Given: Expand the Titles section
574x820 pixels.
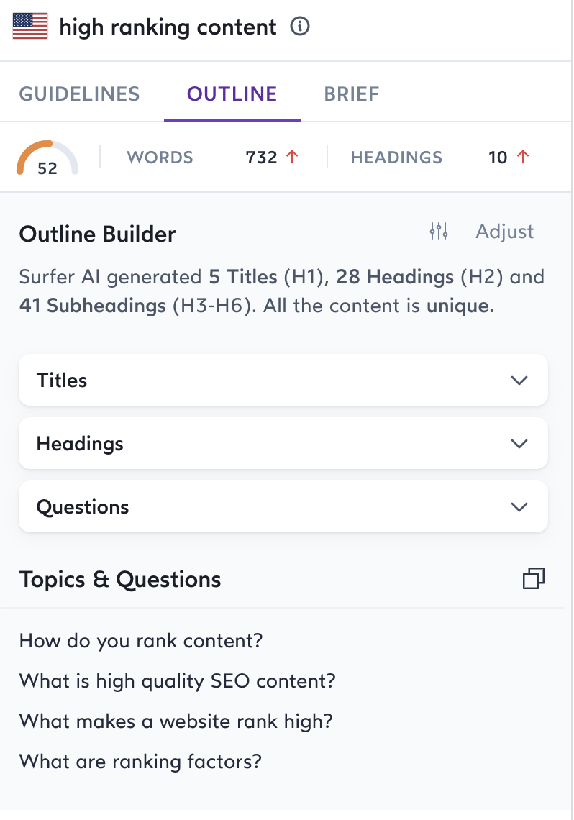Looking at the screenshot, I should 283,380.
